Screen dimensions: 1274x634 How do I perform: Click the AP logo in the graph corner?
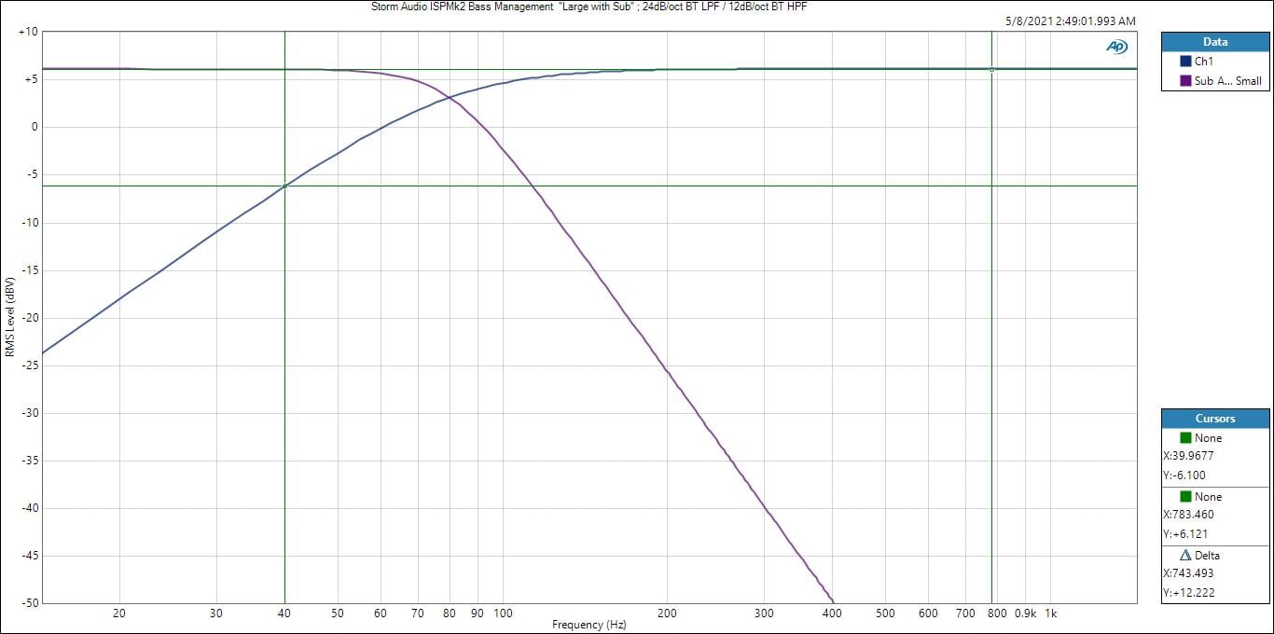(1116, 47)
